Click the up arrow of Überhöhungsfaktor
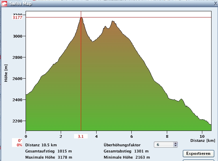 click(x=175, y=143)
